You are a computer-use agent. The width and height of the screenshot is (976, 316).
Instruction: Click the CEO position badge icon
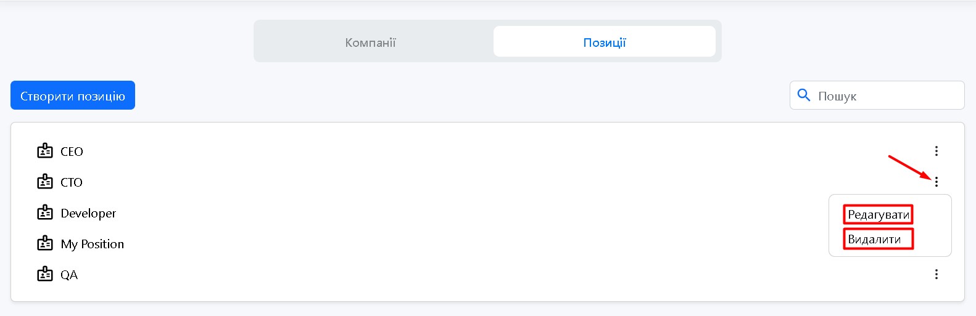[45, 151]
